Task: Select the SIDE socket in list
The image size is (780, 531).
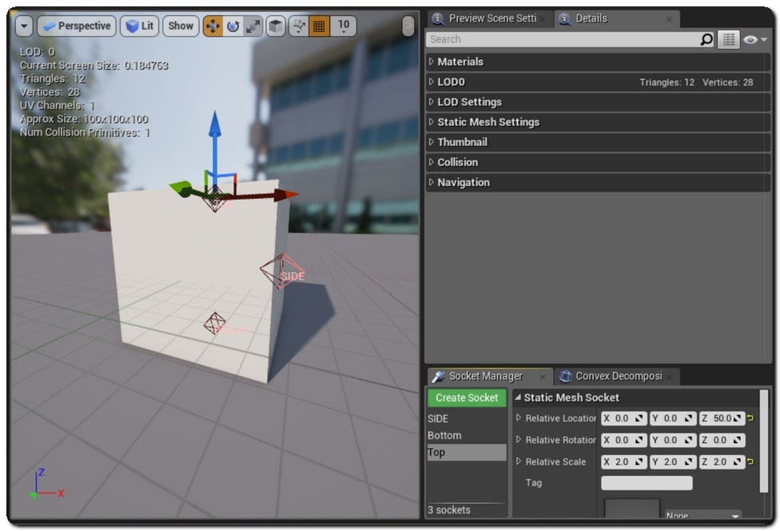Action: pyautogui.click(x=467, y=418)
